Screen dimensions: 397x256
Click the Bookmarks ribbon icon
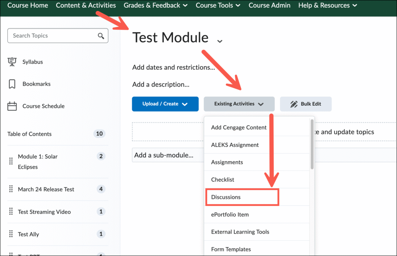click(12, 84)
